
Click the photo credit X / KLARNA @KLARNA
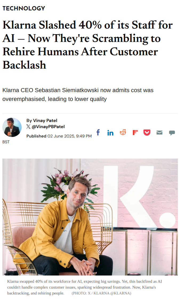[x=101, y=293]
